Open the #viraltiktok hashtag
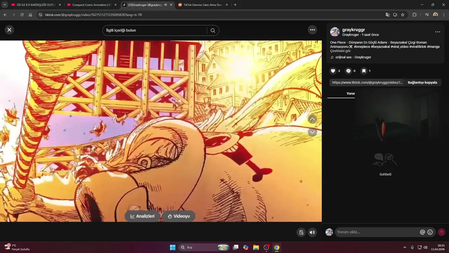This screenshot has width=449, height=253. click(x=418, y=47)
